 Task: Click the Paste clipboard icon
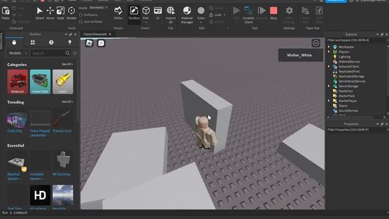(x=5, y=11)
